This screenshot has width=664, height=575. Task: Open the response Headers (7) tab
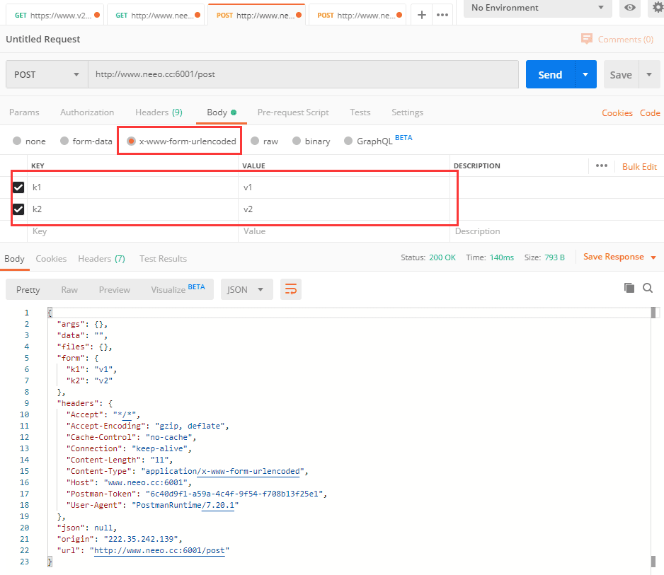pos(102,259)
